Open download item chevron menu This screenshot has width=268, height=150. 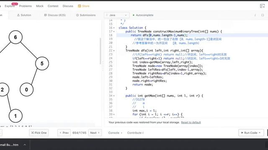pyautogui.click(x=25, y=145)
